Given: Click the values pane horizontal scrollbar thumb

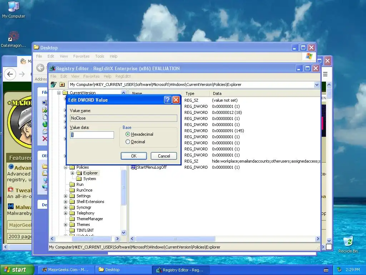Looking at the screenshot, I should [x=175, y=239].
